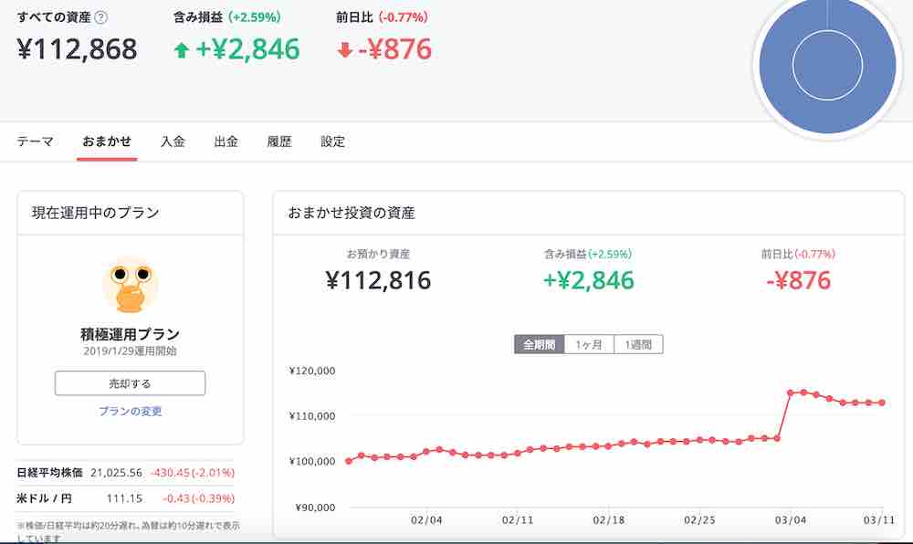
Task: Click the help question mark beside すべての資産
Action: (x=100, y=17)
